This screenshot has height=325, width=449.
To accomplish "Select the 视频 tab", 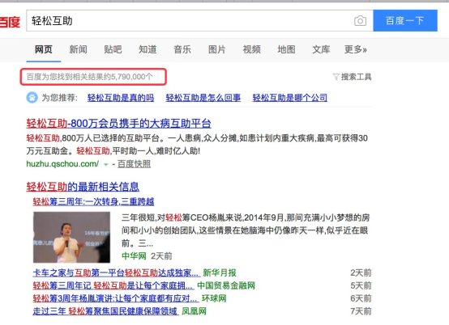I will pos(252,49).
